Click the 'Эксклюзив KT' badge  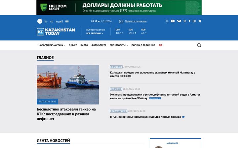coord(155,98)
